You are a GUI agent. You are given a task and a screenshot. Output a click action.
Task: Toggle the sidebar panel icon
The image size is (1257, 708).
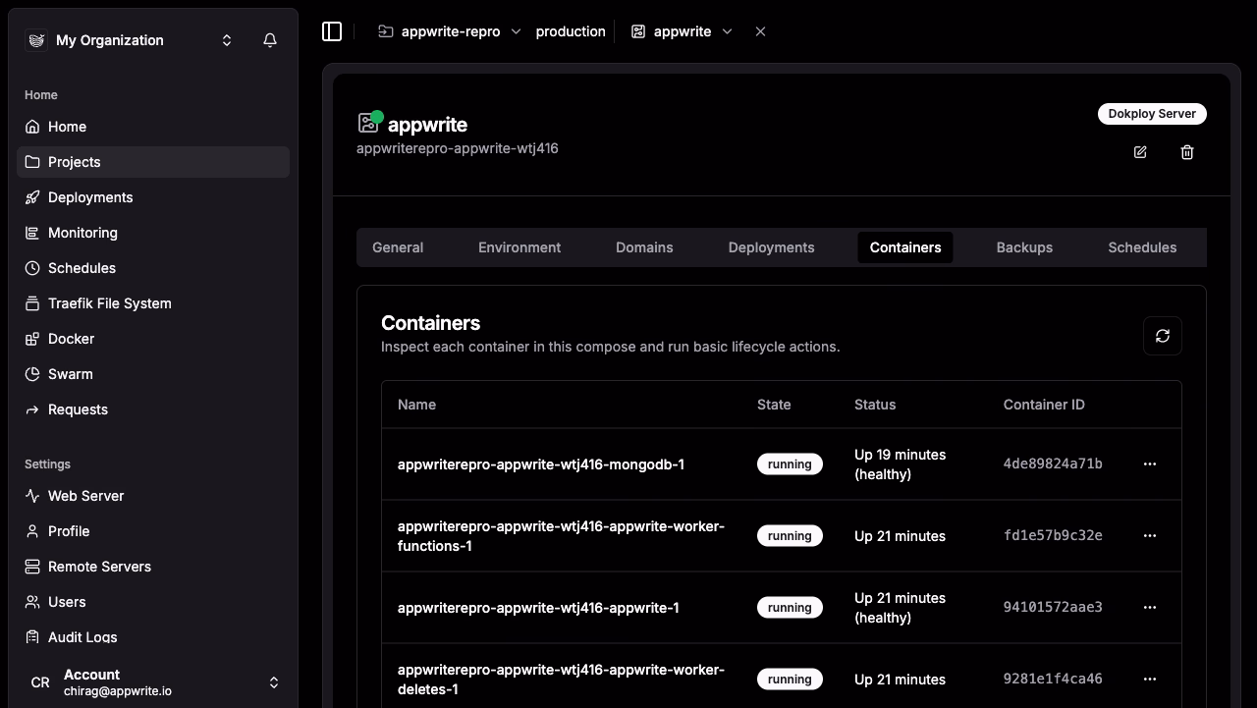point(332,31)
